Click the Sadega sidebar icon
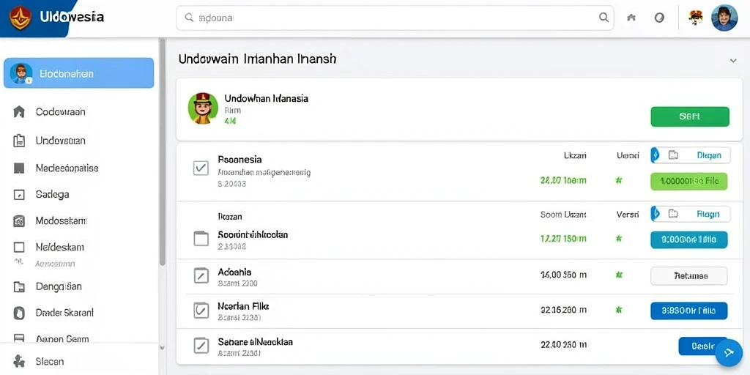 click(x=18, y=195)
